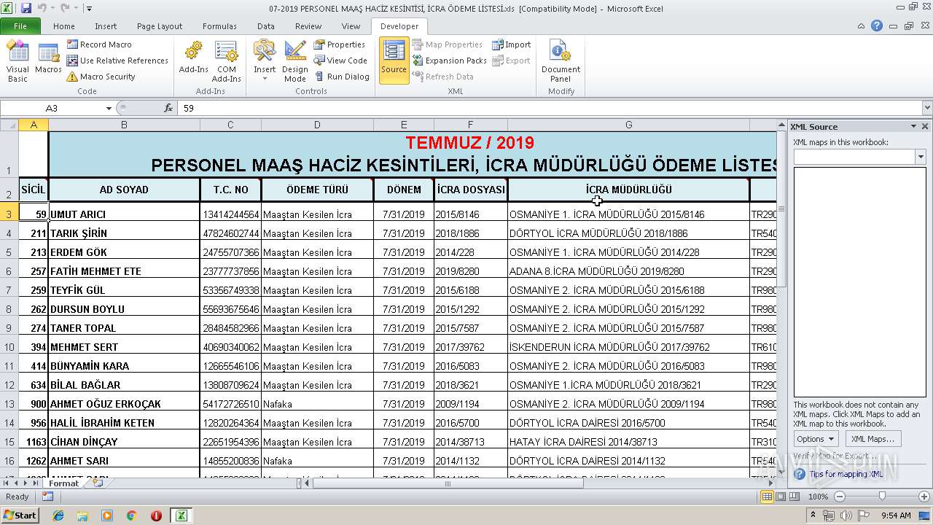933x525 pixels.
Task: Close the XML Source pane
Action: (925, 126)
